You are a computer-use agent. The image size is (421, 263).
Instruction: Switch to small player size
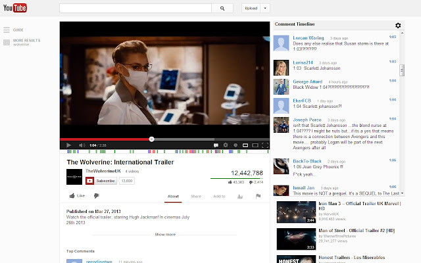click(x=245, y=145)
